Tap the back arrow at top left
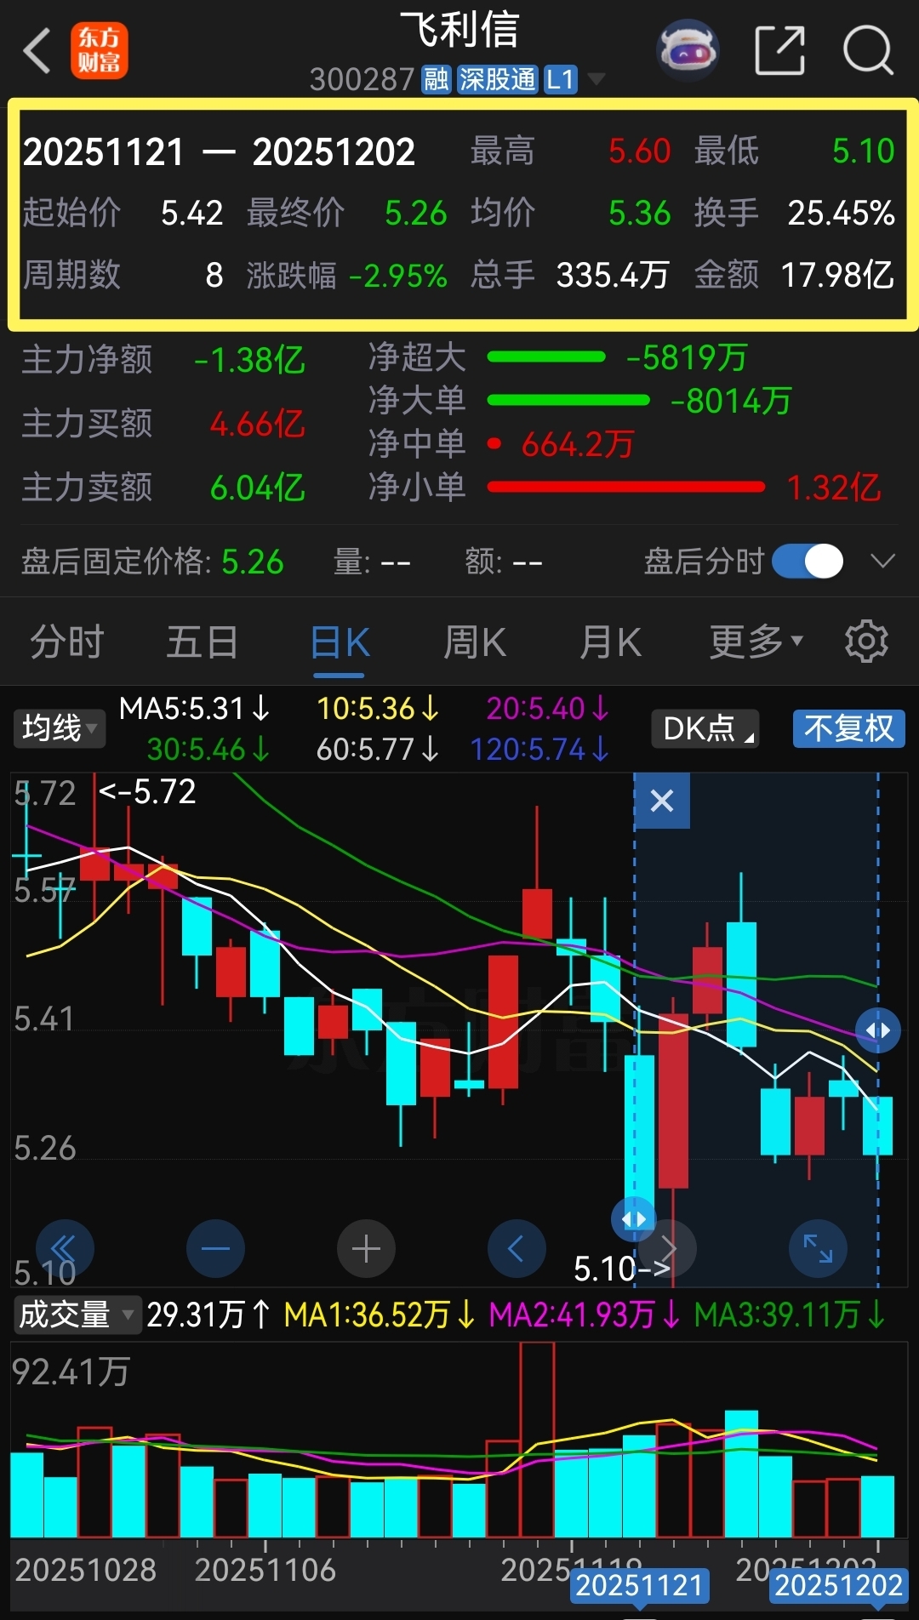The height and width of the screenshot is (1620, 919). click(37, 51)
